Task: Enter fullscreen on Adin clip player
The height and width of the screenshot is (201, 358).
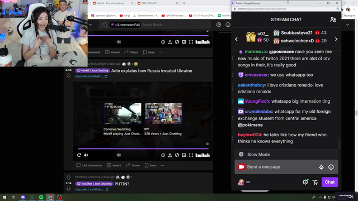Action: pos(191,155)
